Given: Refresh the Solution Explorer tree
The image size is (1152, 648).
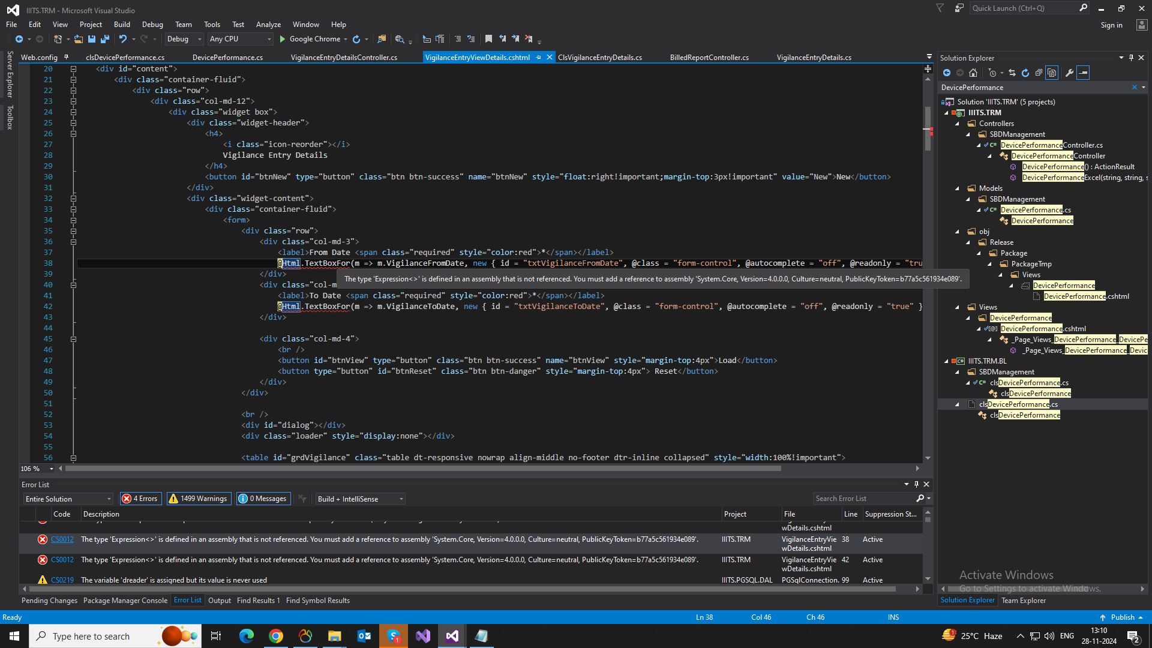Looking at the screenshot, I should 1025,73.
